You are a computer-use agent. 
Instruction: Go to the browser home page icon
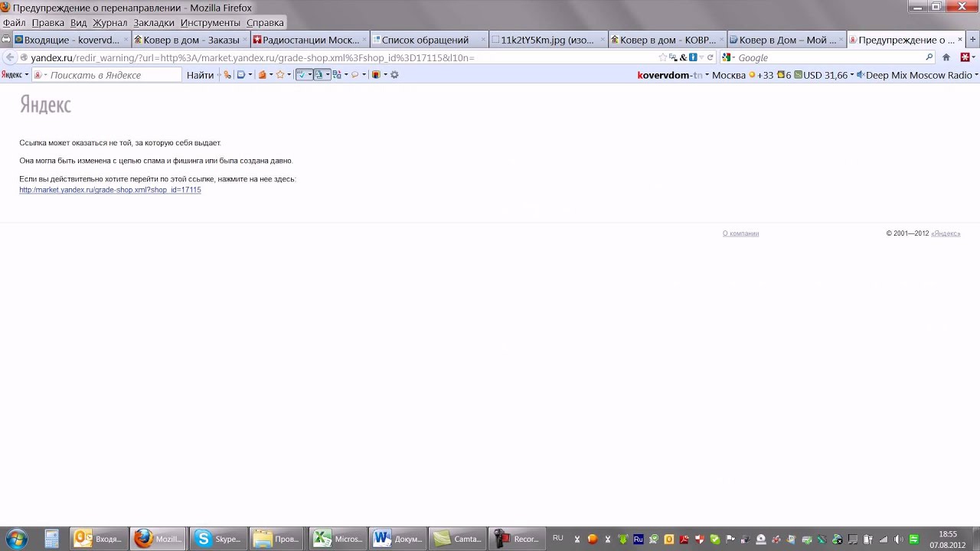tap(946, 57)
